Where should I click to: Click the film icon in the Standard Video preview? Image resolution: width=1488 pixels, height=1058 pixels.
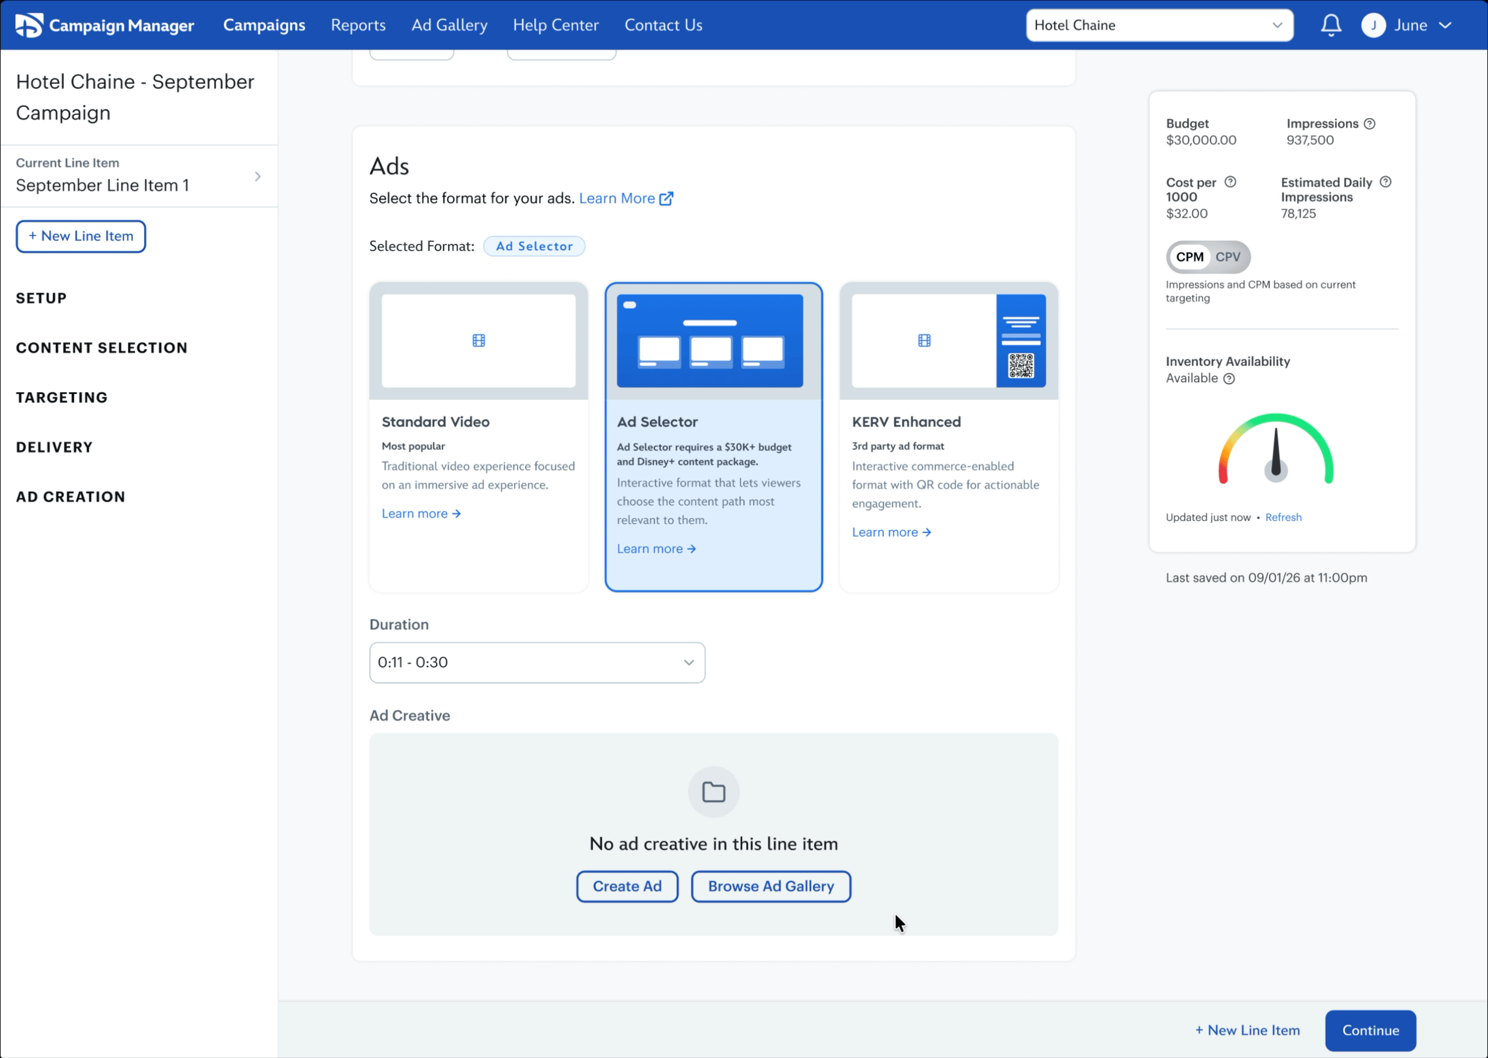point(479,341)
